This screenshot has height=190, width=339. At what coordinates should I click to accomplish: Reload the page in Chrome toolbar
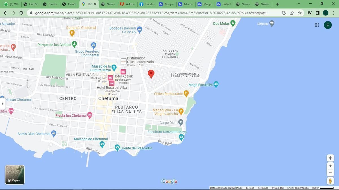point(21,13)
